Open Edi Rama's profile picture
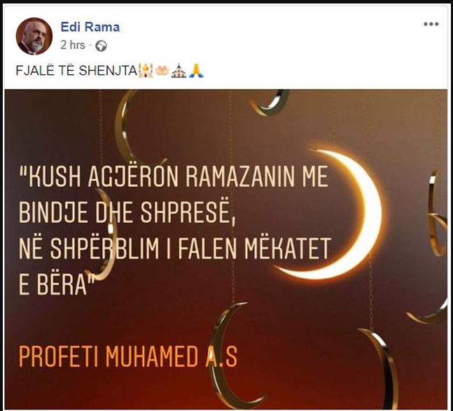The width and height of the screenshot is (453, 411). pos(34,36)
